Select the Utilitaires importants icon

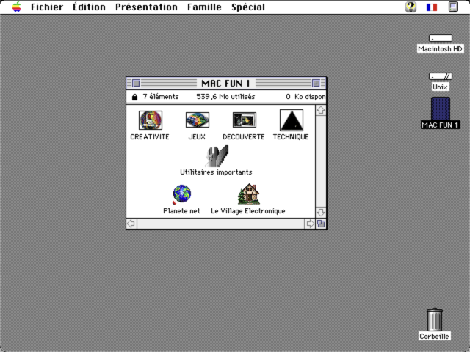(x=217, y=156)
